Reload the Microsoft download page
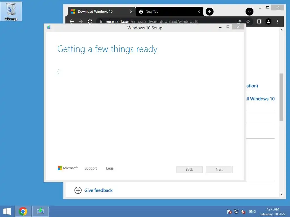Image resolution: width=290 pixels, height=217 pixels. click(90, 21)
